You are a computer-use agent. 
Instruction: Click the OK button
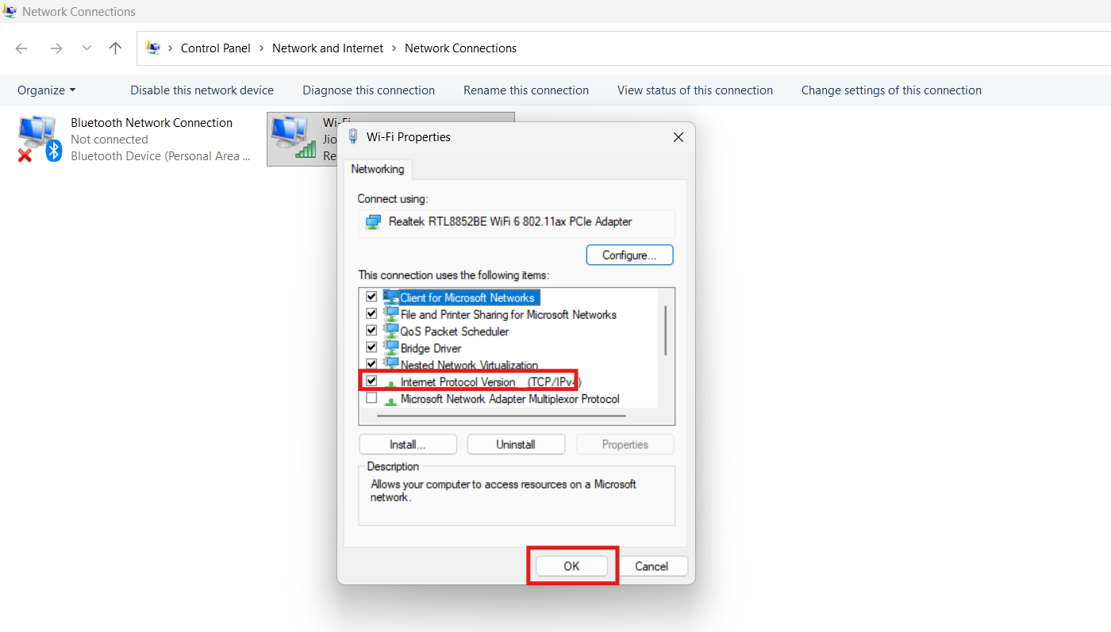(x=571, y=566)
